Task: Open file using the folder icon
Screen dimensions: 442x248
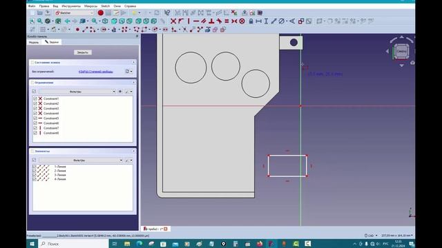Action: [x=40, y=13]
